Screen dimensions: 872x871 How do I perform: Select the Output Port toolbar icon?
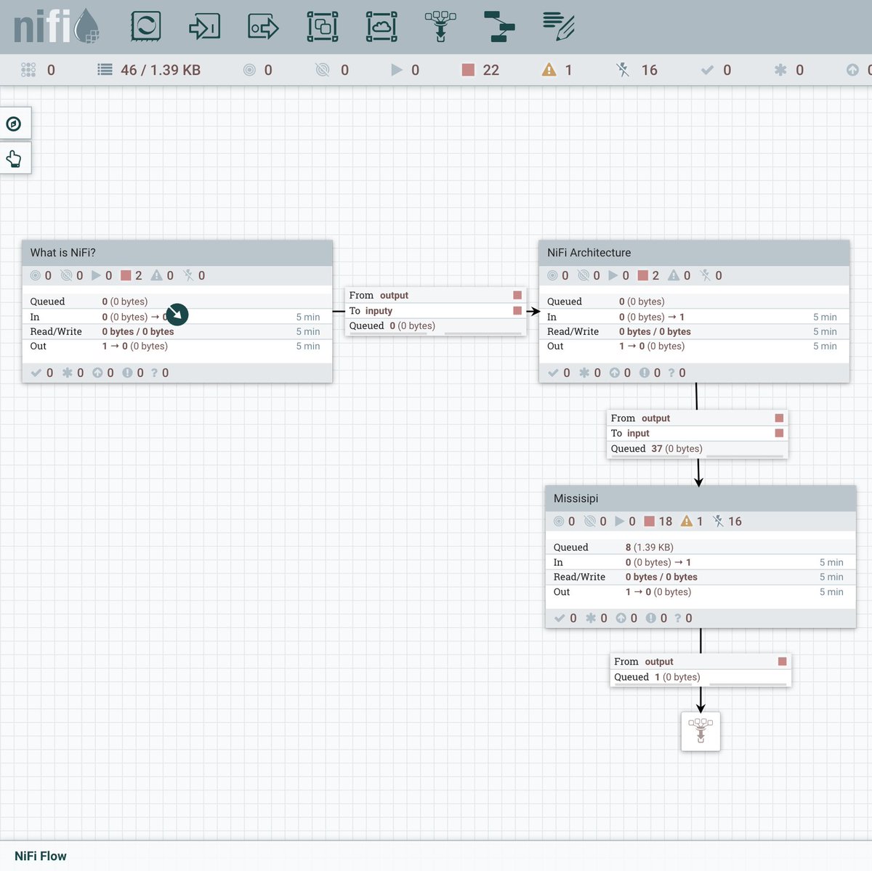click(x=264, y=27)
